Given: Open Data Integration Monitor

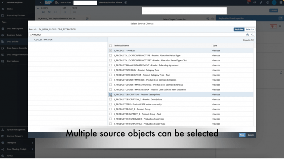Looking at the screenshot, I should point(17,54).
